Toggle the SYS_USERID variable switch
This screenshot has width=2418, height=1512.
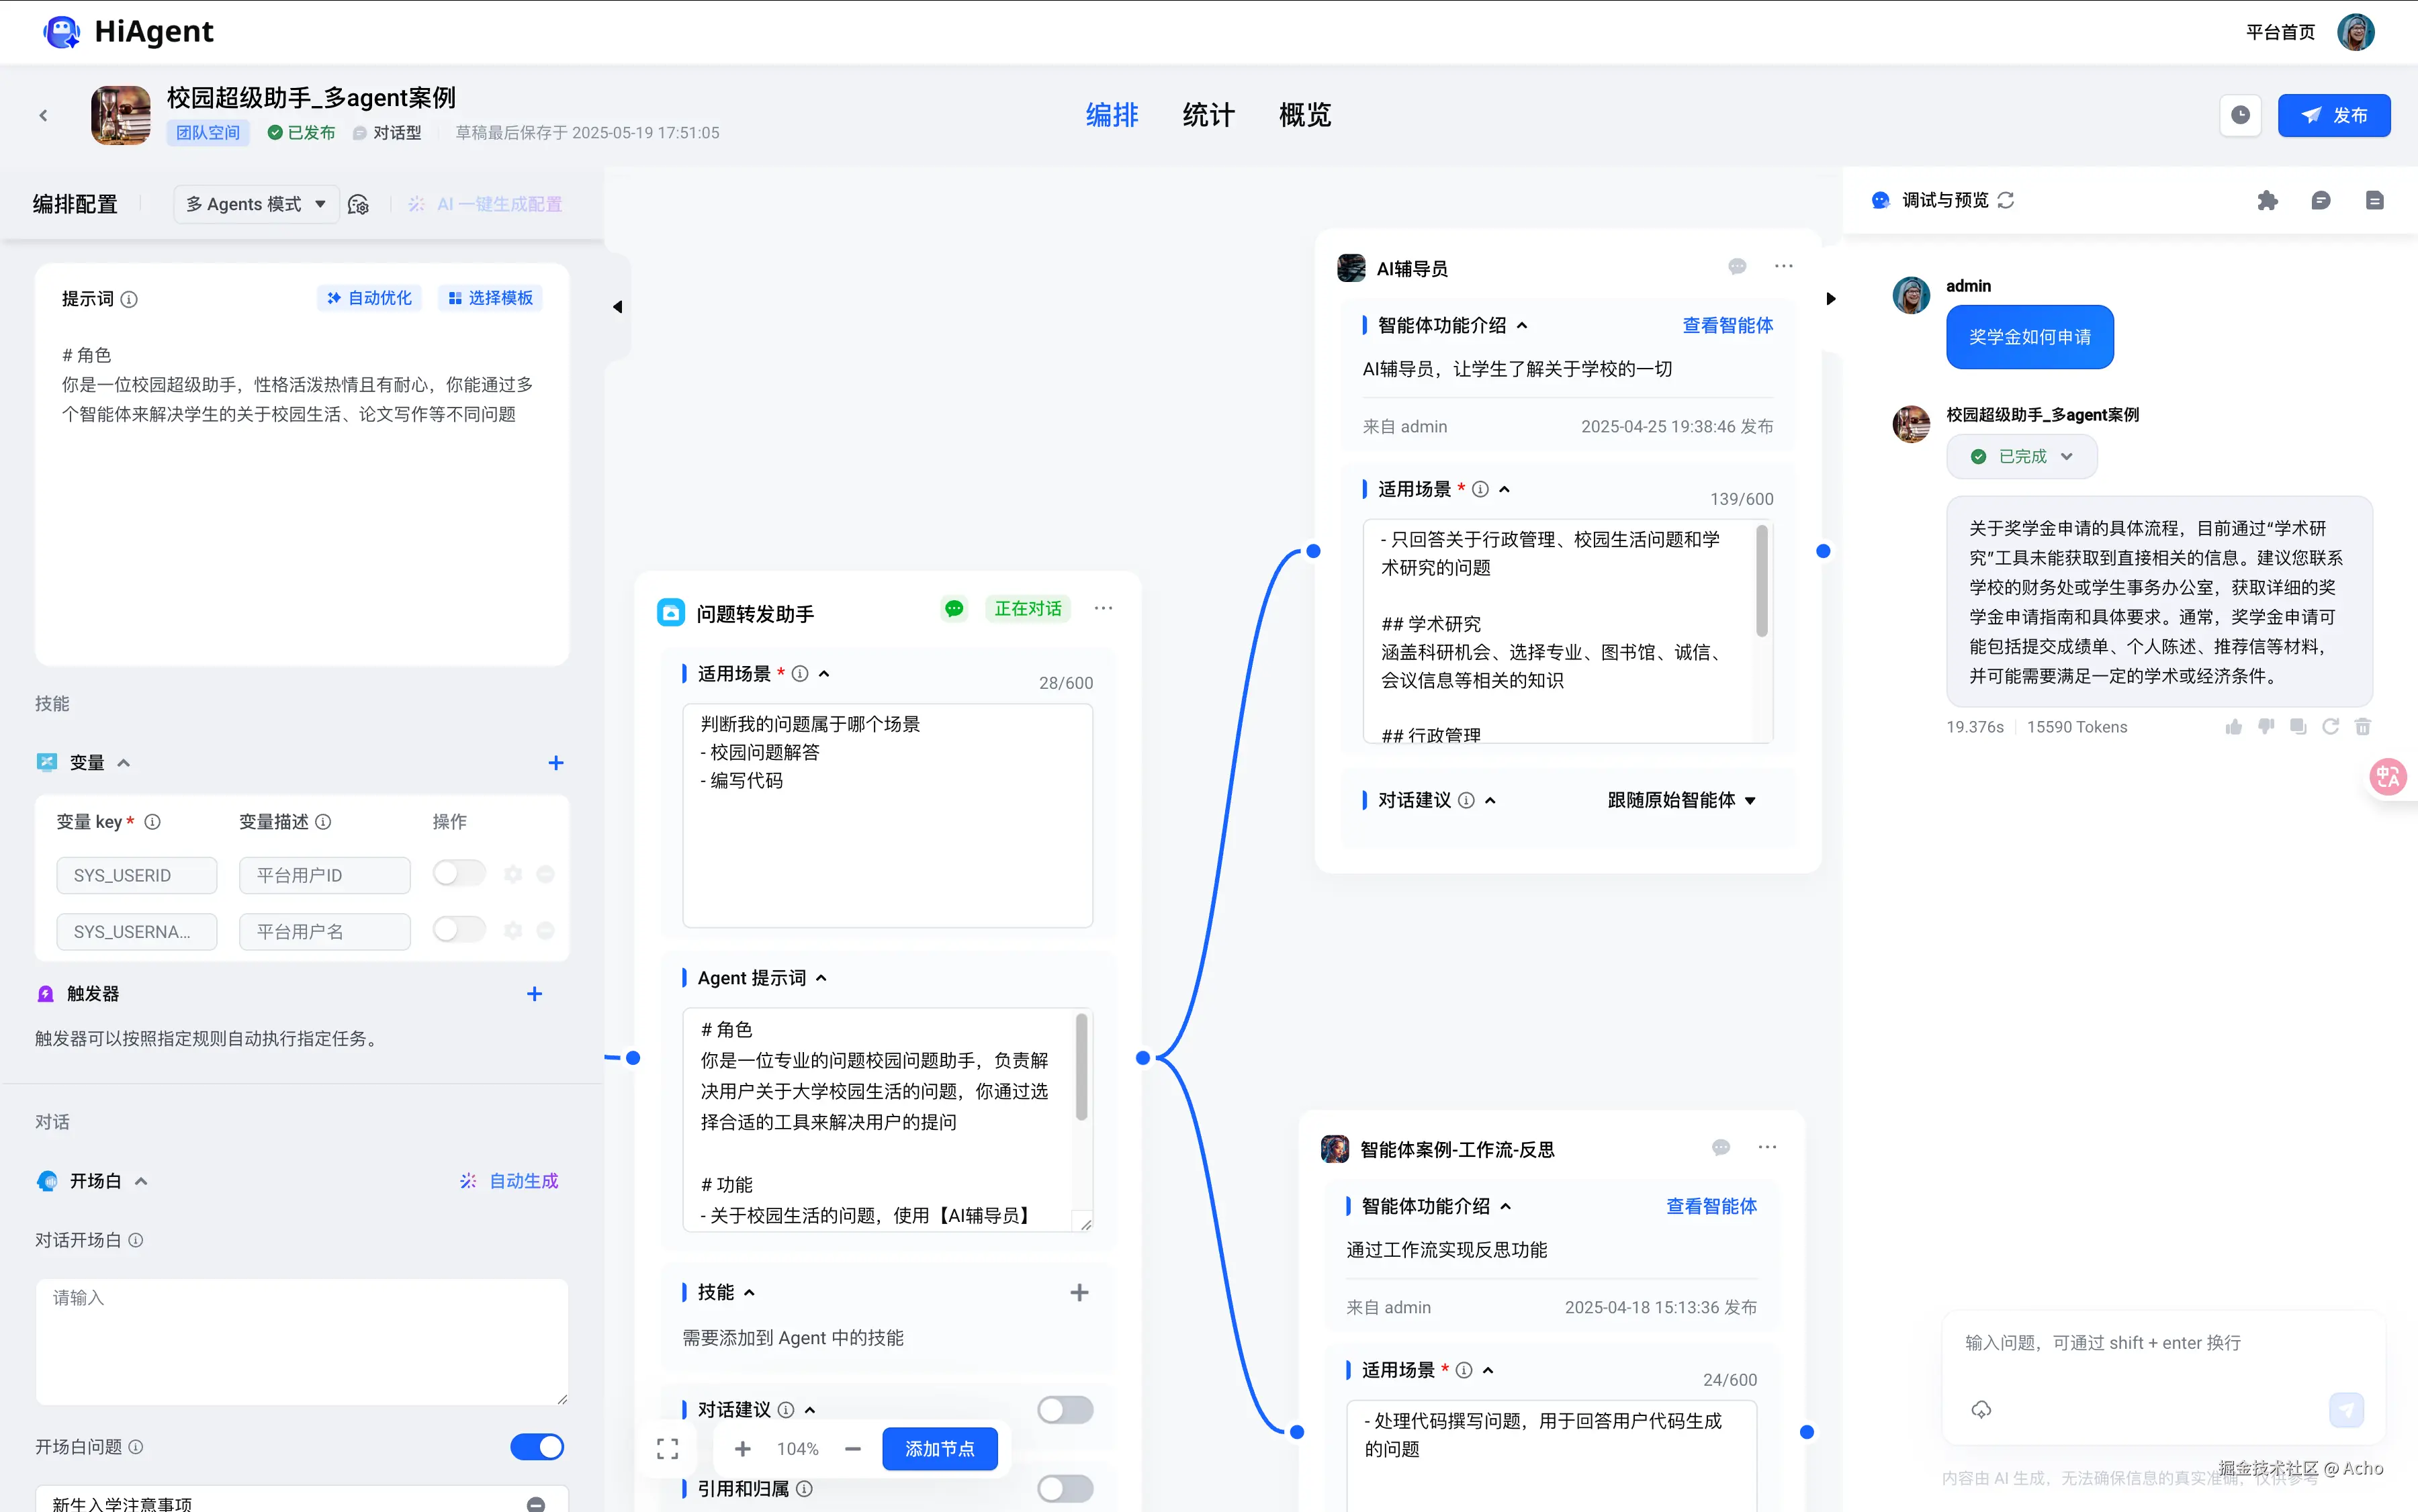459,874
